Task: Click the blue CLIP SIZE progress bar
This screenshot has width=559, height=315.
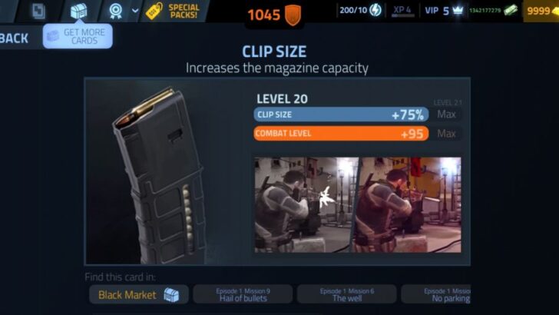Action: point(341,114)
